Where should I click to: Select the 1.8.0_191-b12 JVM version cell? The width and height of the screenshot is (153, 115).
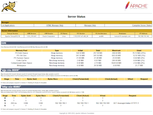(31, 36)
